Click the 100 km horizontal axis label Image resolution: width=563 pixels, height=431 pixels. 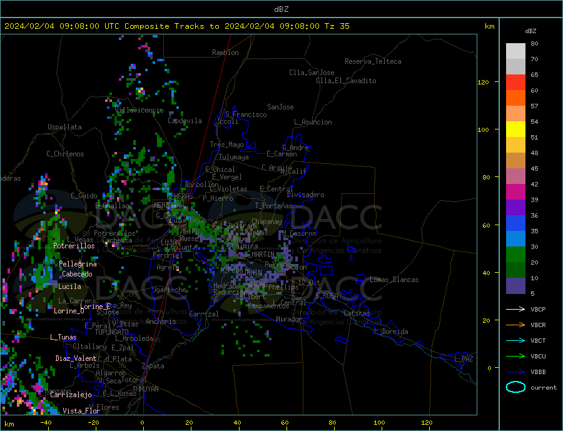(x=379, y=422)
